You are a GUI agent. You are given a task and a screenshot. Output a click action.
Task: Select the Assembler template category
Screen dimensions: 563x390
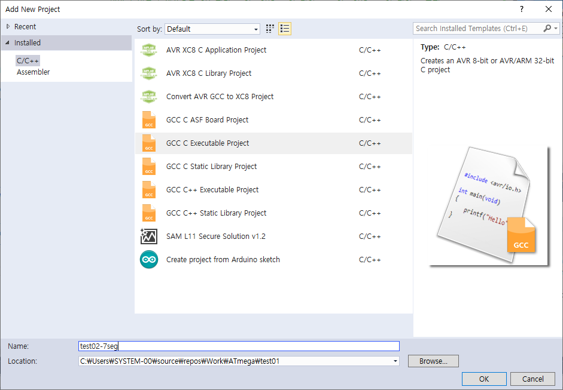pos(33,72)
